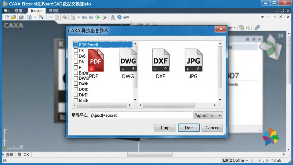This screenshot has height=165, width=293.
Task: Click the yellow Open folder toolbar icon
Action: (x=13, y=17)
